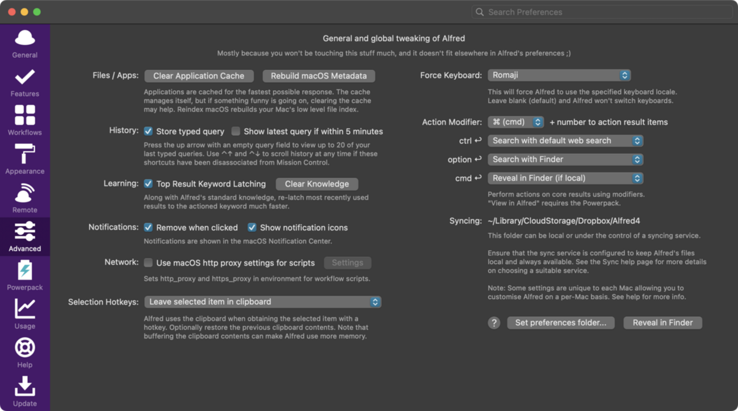Click the 'Force Keyboard:' label
Image resolution: width=738 pixels, height=411 pixels.
tap(451, 75)
